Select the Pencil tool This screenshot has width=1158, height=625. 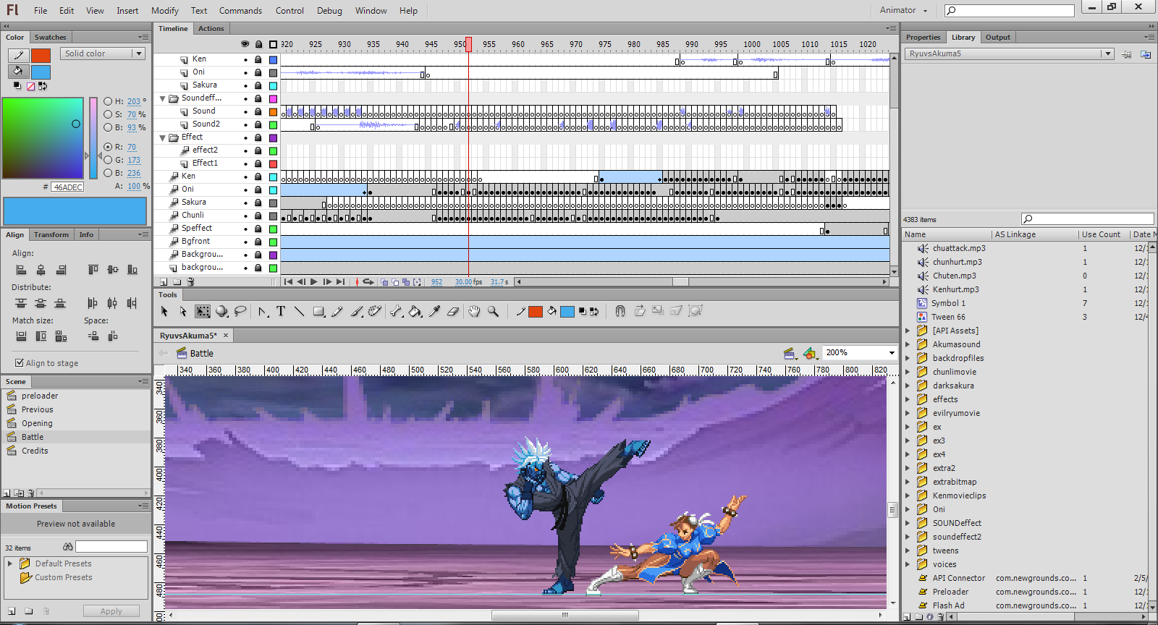[337, 311]
